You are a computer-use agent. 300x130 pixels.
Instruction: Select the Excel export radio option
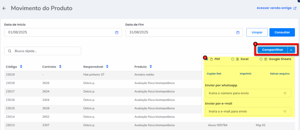[x=233, y=59]
